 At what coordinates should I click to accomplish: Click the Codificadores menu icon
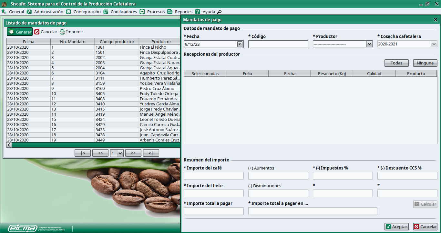click(x=106, y=12)
